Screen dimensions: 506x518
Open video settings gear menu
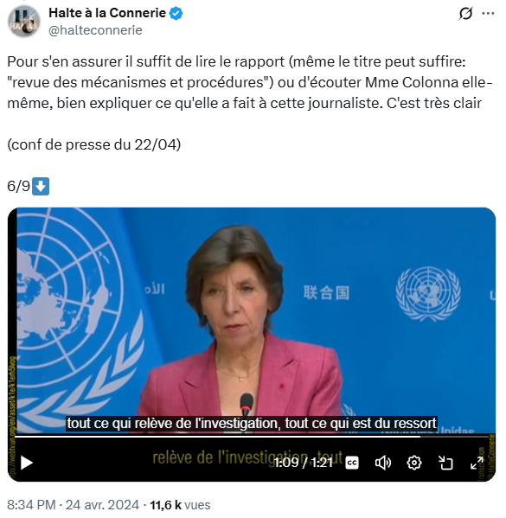click(413, 463)
